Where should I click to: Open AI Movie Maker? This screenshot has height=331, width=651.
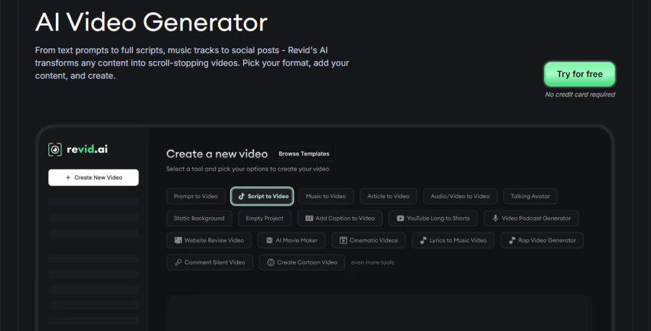pos(291,240)
